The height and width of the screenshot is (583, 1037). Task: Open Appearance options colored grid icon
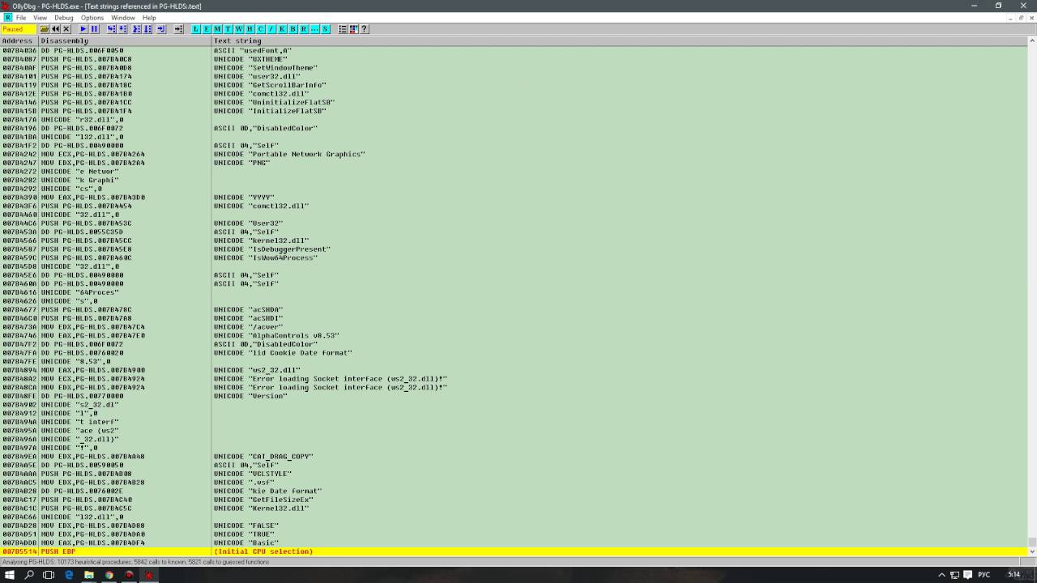(x=353, y=28)
